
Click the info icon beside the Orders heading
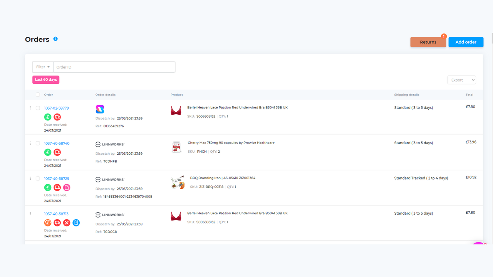pos(55,39)
